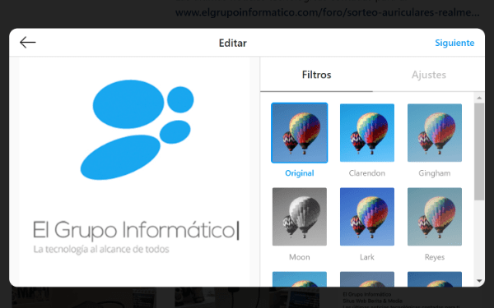Click the Lark label text
The image size is (494, 308).
click(x=367, y=257)
